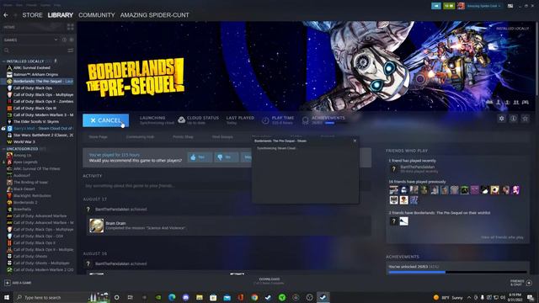Select Borderlands 2 in Uncategorized
Image resolution: width=539 pixels, height=303 pixels.
tap(25, 202)
